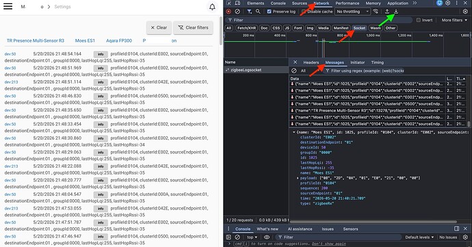Collapse the Moes ES1 message object
The image size is (472, 247).
pos(293,132)
